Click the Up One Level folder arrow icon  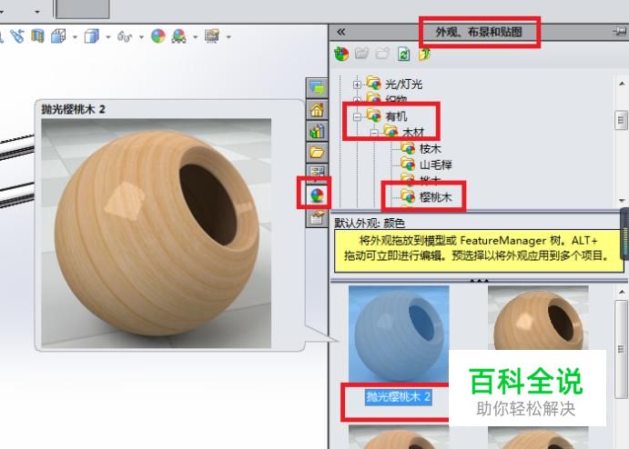[424, 54]
